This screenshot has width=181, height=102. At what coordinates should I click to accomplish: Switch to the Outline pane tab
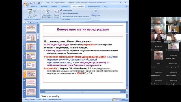[x=30, y=22]
